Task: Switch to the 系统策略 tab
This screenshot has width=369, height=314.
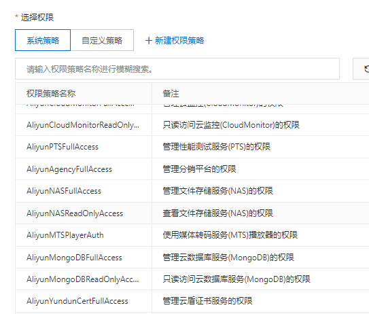Action: [x=43, y=40]
